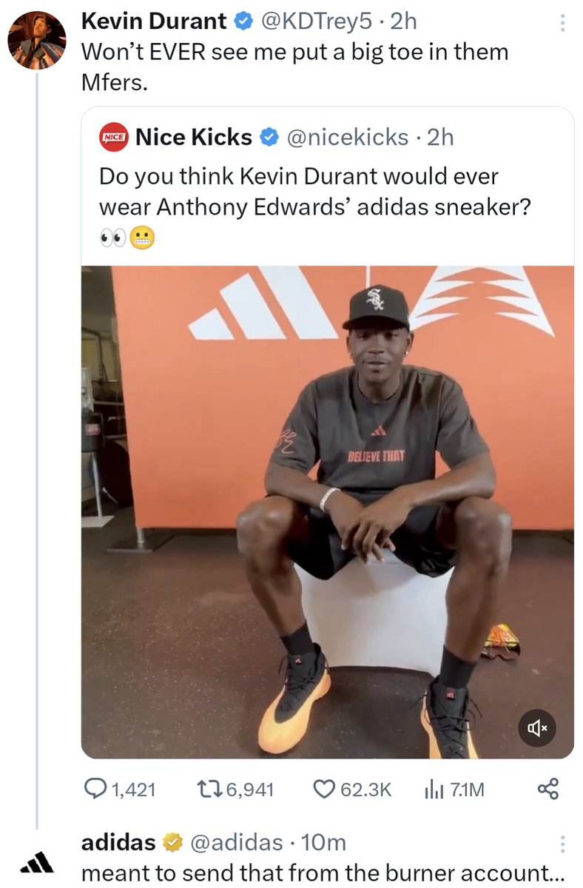Open Kevin Durant's profile avatar

click(x=36, y=41)
